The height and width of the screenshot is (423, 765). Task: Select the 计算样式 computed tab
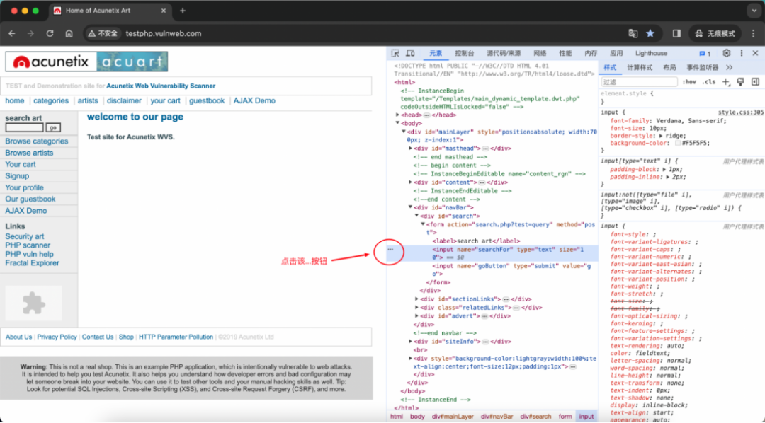tap(640, 68)
